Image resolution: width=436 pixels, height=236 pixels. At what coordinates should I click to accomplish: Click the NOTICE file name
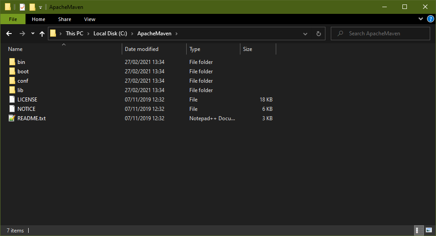pyautogui.click(x=26, y=109)
